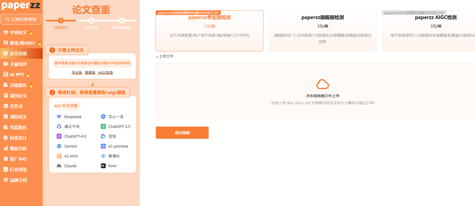Click the 实践报告 sidebar icon
Image resolution: width=475 pixels, height=206 pixels.
click(x=6, y=127)
